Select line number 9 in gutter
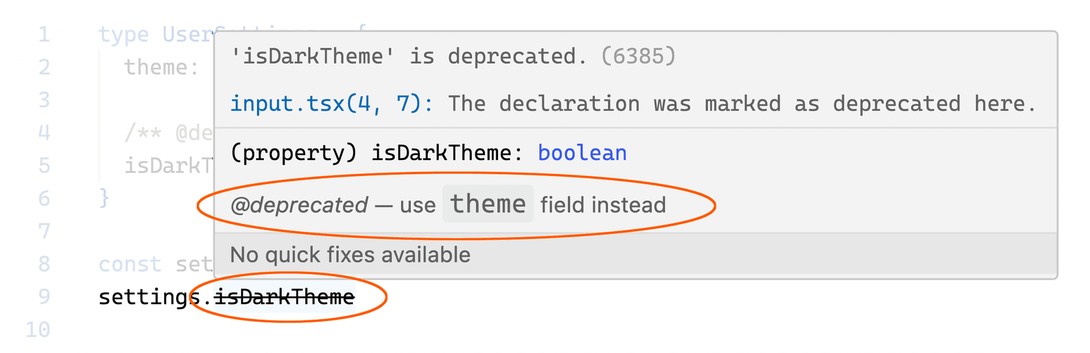Screen dimensions: 1090x353 point(44,296)
